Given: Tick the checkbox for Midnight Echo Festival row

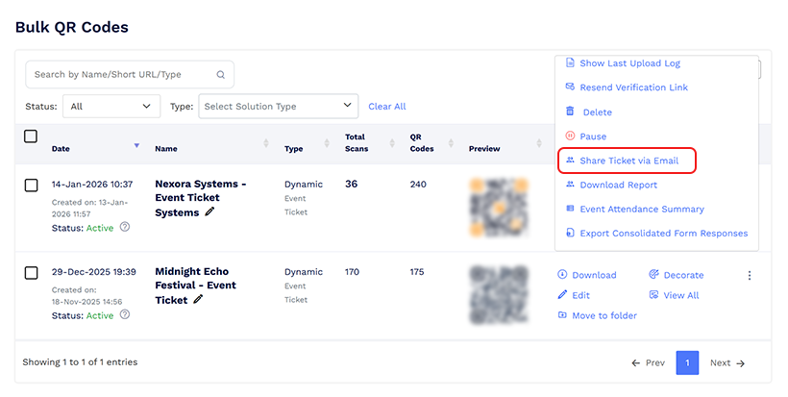Looking at the screenshot, I should click(x=31, y=273).
